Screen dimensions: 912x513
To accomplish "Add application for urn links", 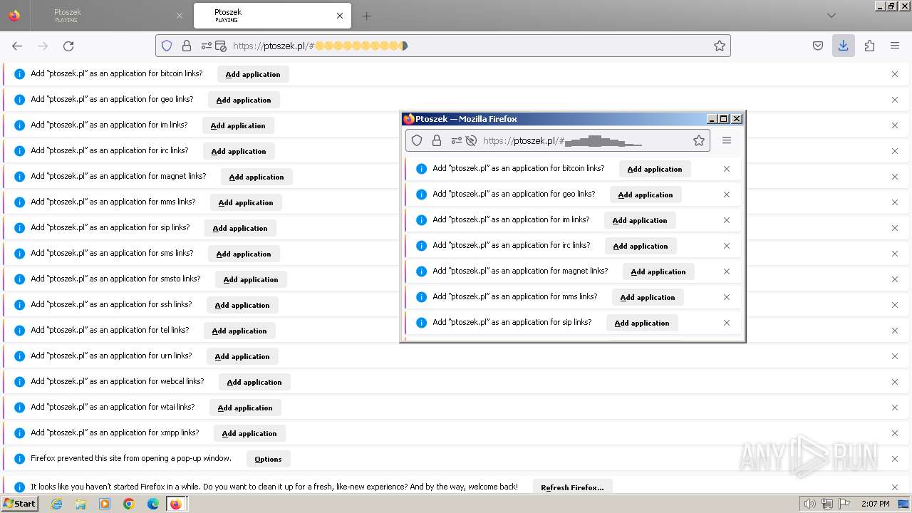I will point(242,356).
